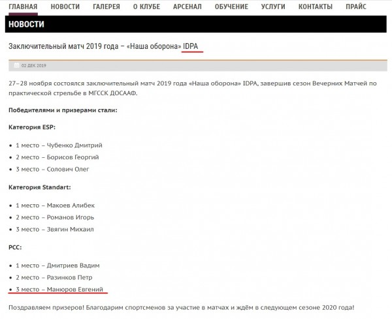
Task: Click the row '1 место – Дмитриев Вадим'
Action: 57,266
